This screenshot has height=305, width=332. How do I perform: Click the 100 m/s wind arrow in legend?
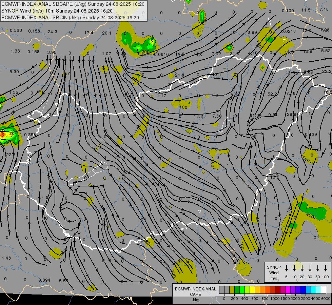tap(326, 268)
